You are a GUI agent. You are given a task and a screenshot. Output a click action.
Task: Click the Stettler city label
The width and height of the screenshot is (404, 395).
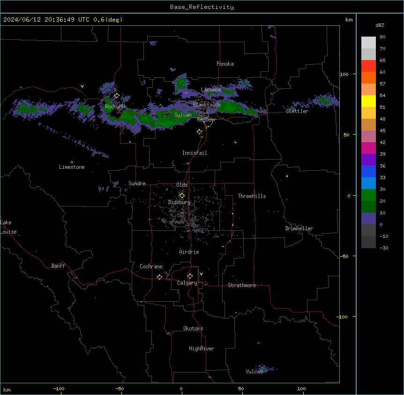tap(297, 111)
